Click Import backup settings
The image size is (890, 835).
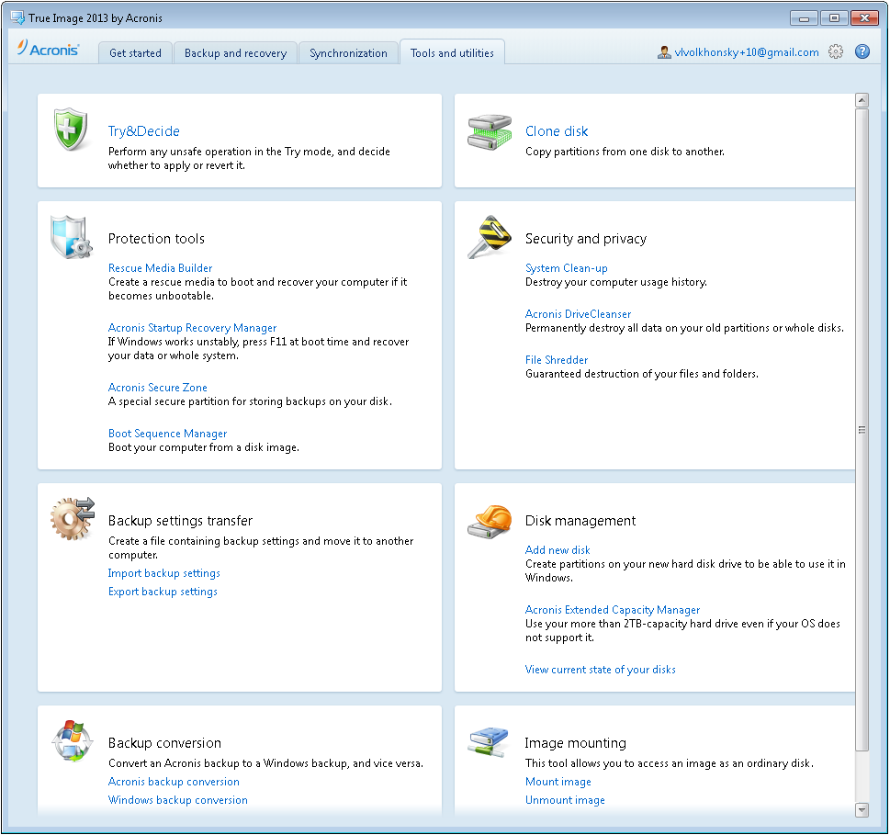click(164, 573)
